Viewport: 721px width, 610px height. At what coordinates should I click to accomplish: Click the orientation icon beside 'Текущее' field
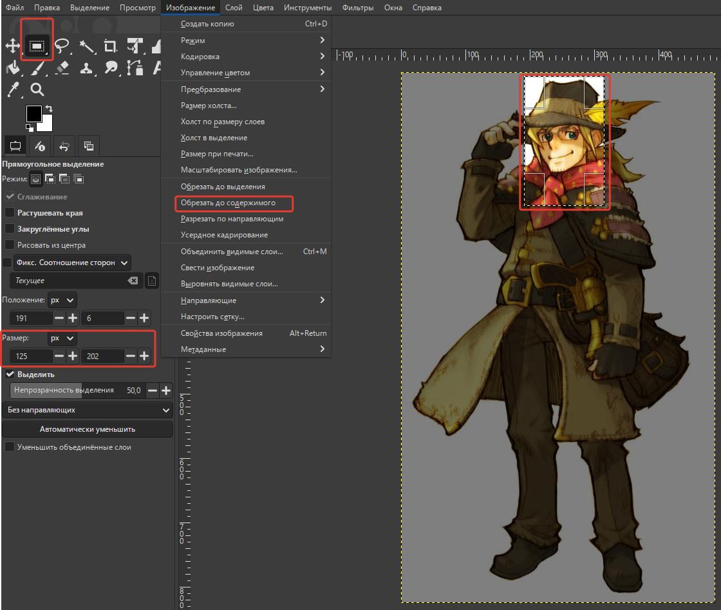click(x=152, y=281)
